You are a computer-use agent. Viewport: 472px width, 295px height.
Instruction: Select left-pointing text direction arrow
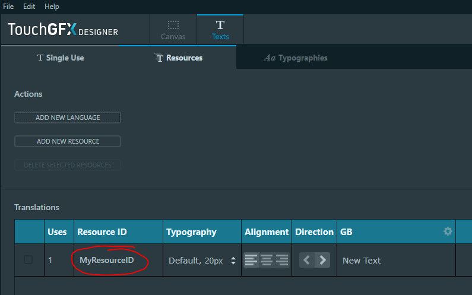pos(307,260)
